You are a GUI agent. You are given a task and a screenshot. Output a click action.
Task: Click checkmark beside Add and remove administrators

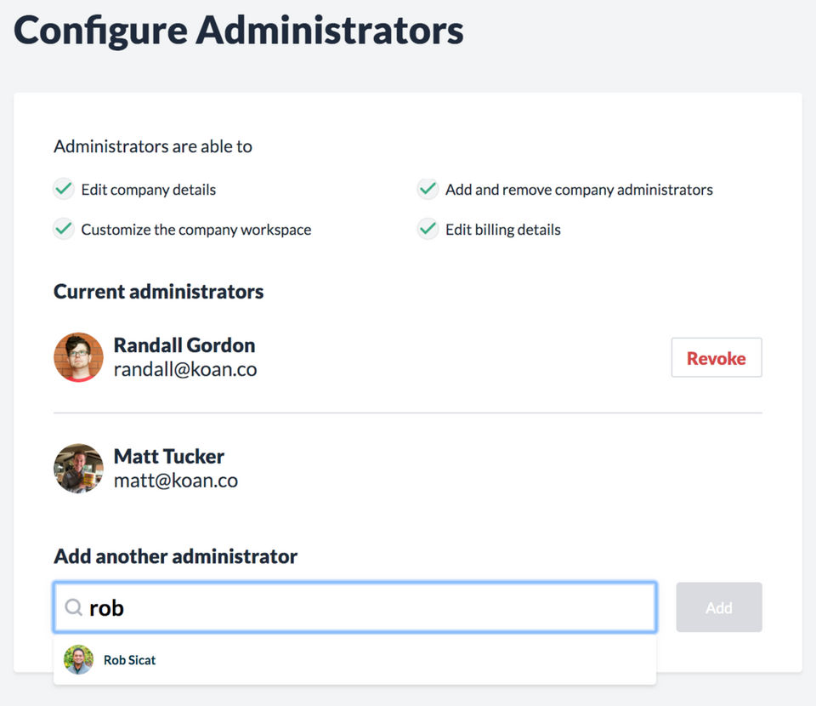point(428,190)
